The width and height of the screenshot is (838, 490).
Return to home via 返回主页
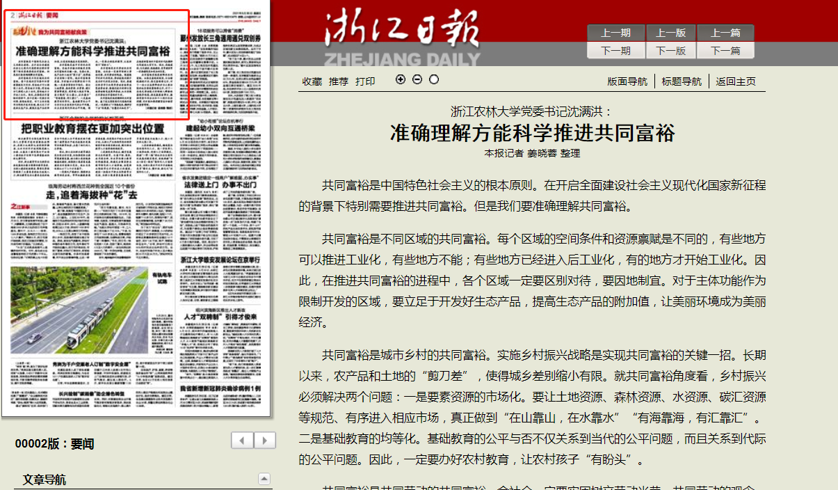(x=736, y=81)
